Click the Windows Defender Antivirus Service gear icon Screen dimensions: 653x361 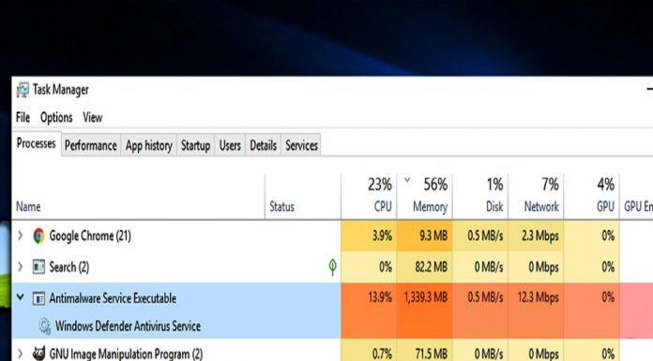point(44,326)
